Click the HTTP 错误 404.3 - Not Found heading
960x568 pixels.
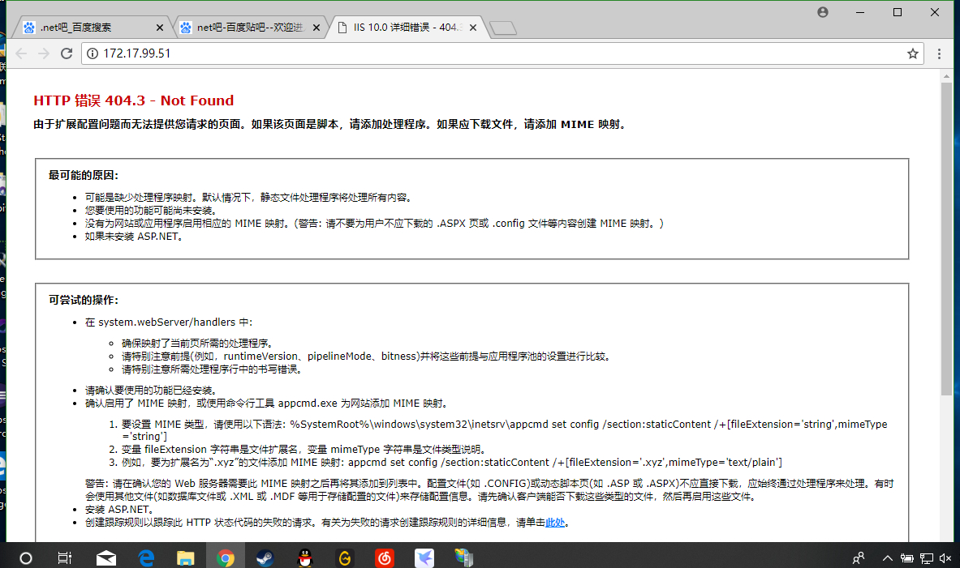point(133,100)
